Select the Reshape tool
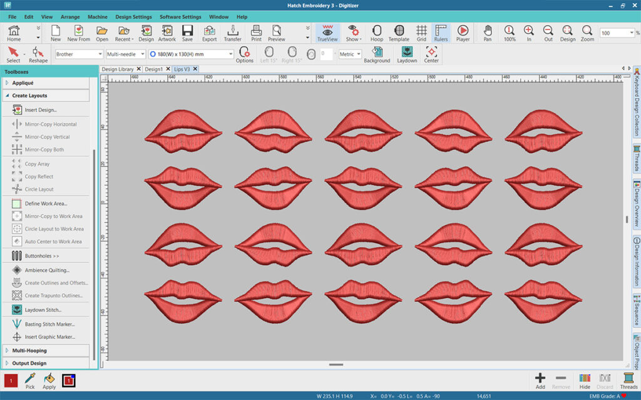Screen dimensions: 641x400 click(38, 54)
